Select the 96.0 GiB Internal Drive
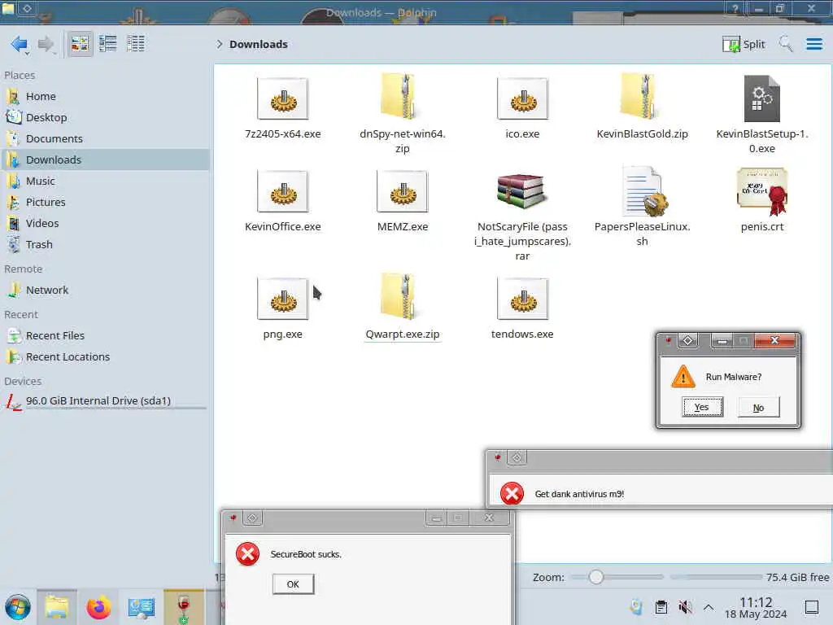Image resolution: width=833 pixels, height=625 pixels. click(105, 401)
